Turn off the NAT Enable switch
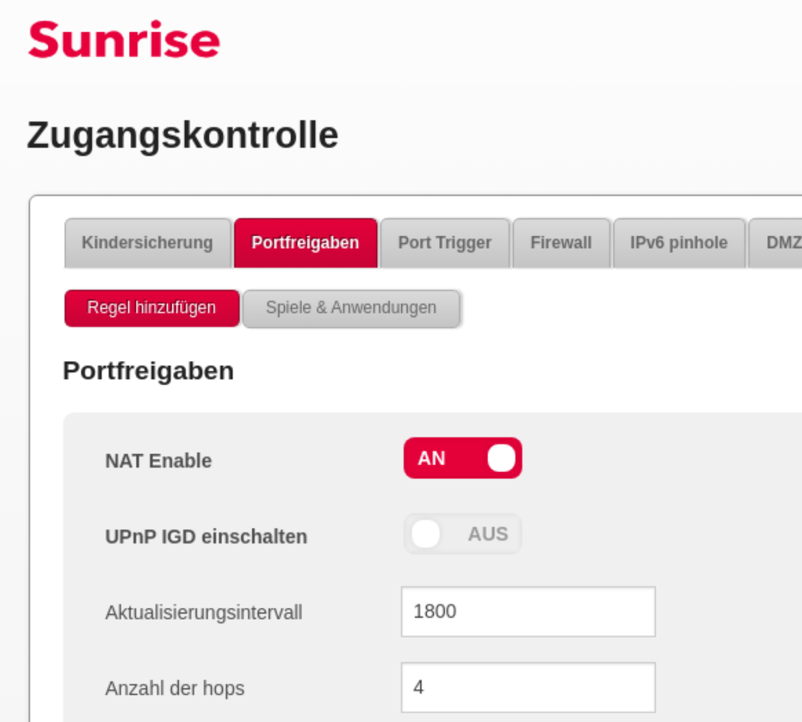 463,458
